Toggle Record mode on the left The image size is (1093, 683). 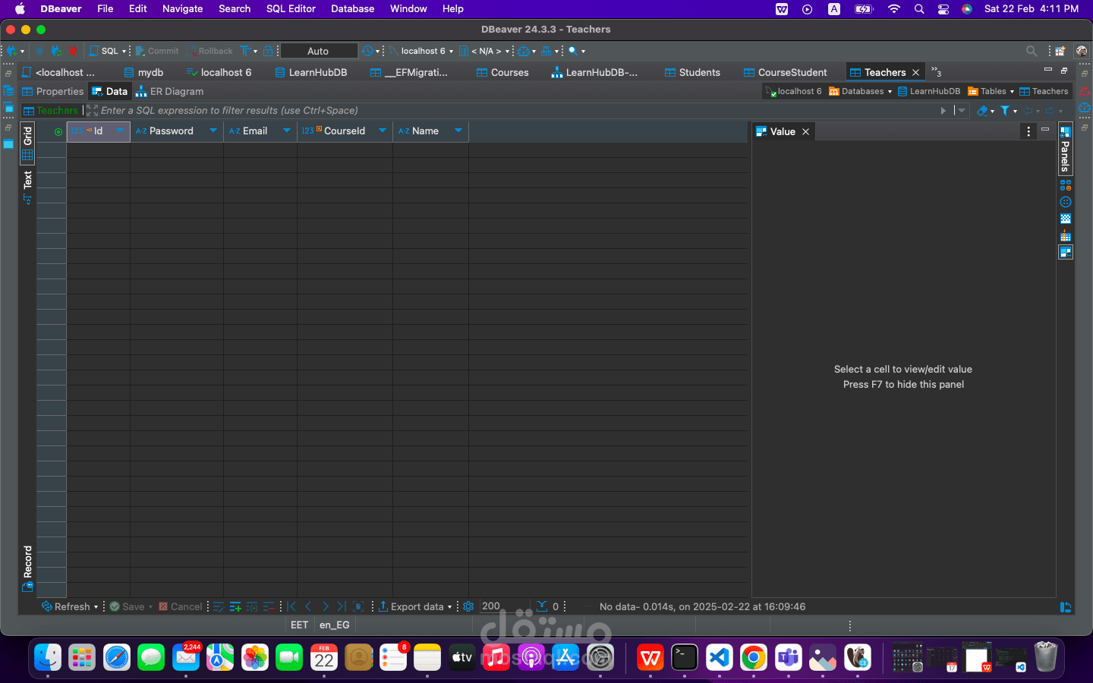27,568
